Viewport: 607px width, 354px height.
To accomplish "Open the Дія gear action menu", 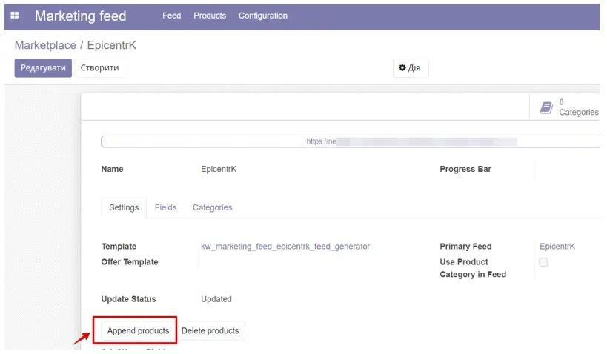I will pos(410,67).
